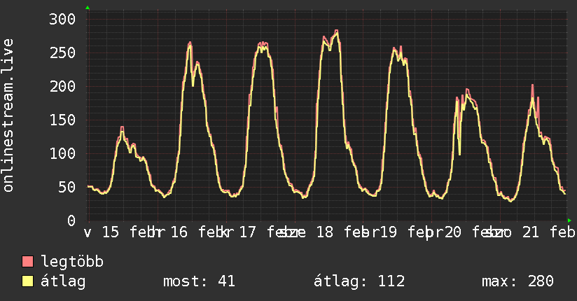Click the pink legtöbb legend swatch
The height and width of the screenshot is (301, 577).
27,261
